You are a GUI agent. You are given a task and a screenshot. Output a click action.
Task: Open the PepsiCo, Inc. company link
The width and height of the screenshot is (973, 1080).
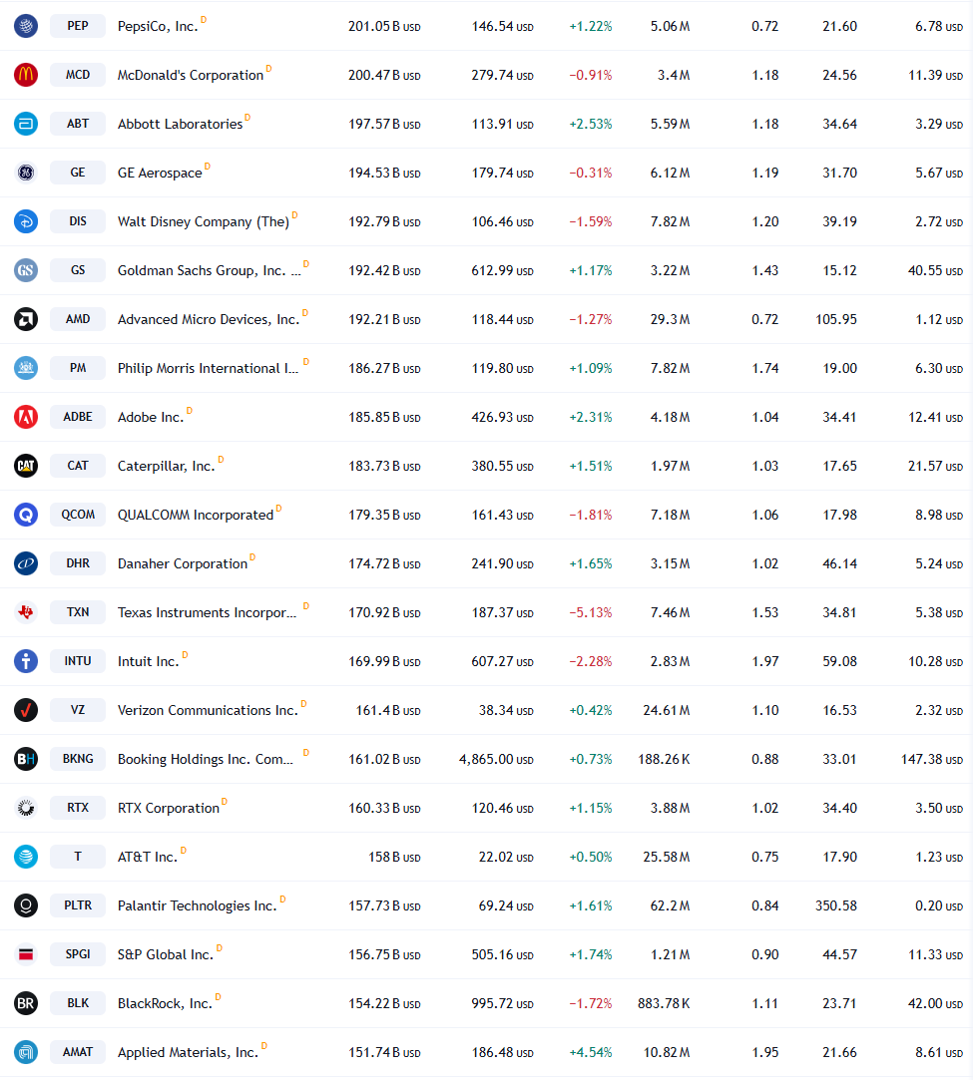158,26
